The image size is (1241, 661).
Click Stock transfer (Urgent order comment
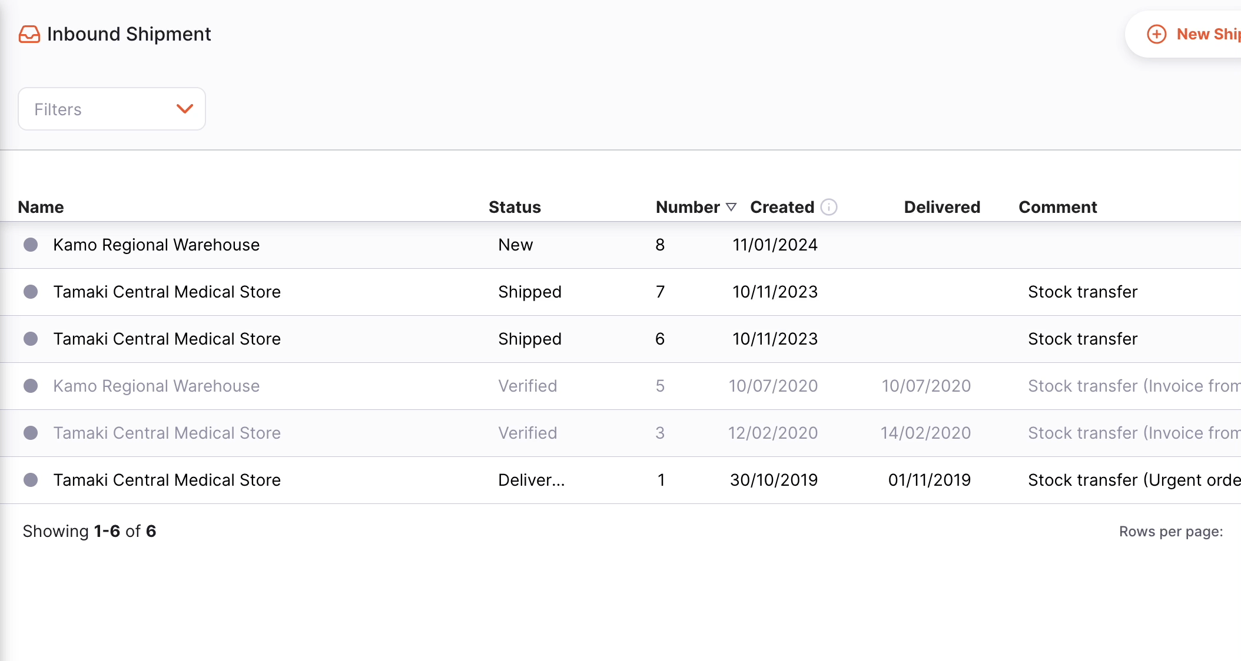click(1134, 480)
